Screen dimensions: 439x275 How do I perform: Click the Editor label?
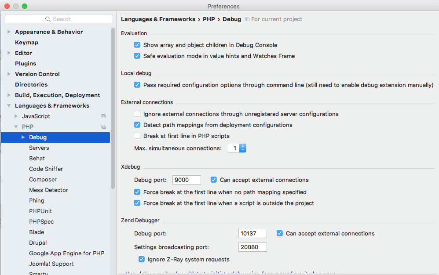pos(23,53)
